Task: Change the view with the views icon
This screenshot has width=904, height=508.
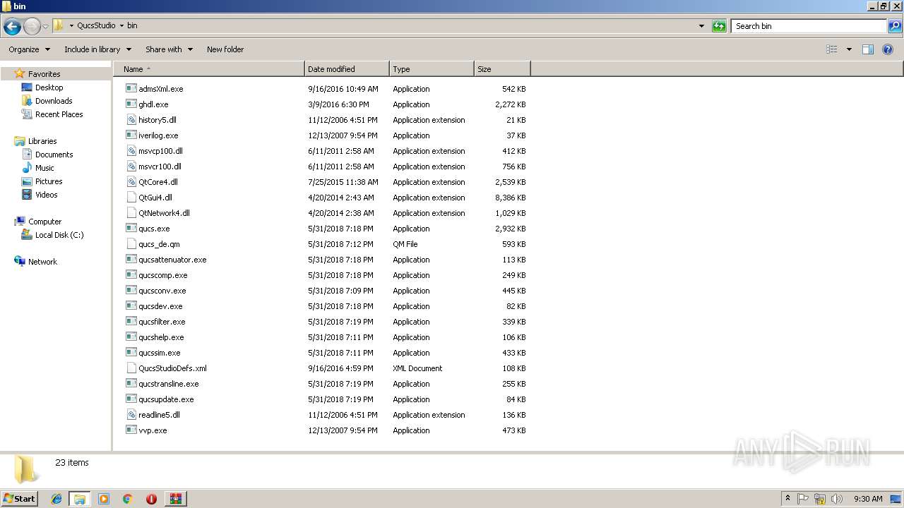Action: [x=832, y=49]
